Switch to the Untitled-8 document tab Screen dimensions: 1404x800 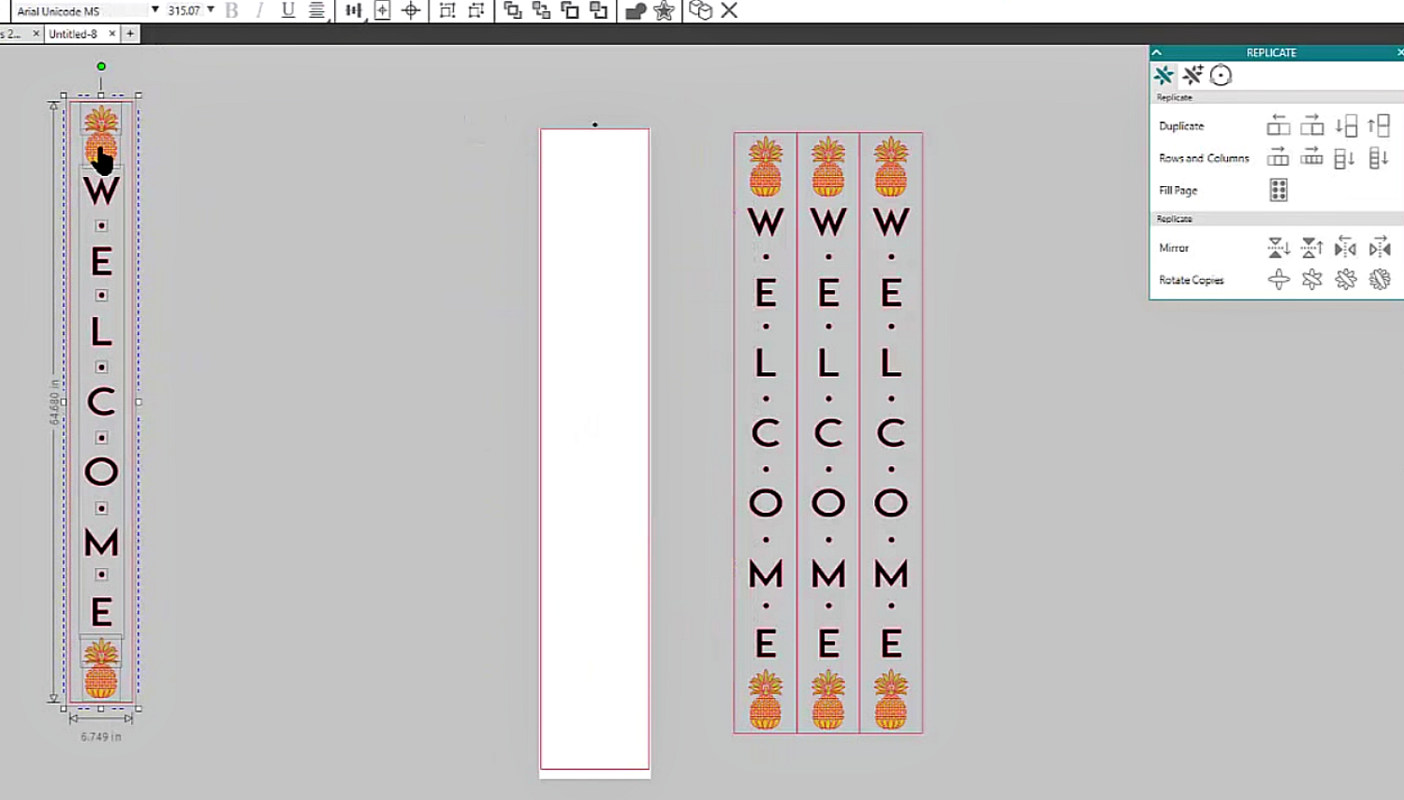[73, 34]
